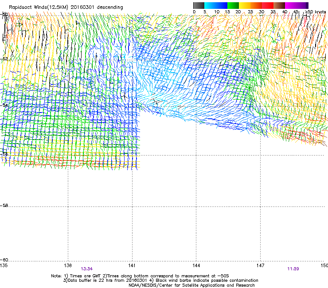The image size is (328, 288).
Task: Click the 138 longitude axis label
Action: [x=68, y=265]
